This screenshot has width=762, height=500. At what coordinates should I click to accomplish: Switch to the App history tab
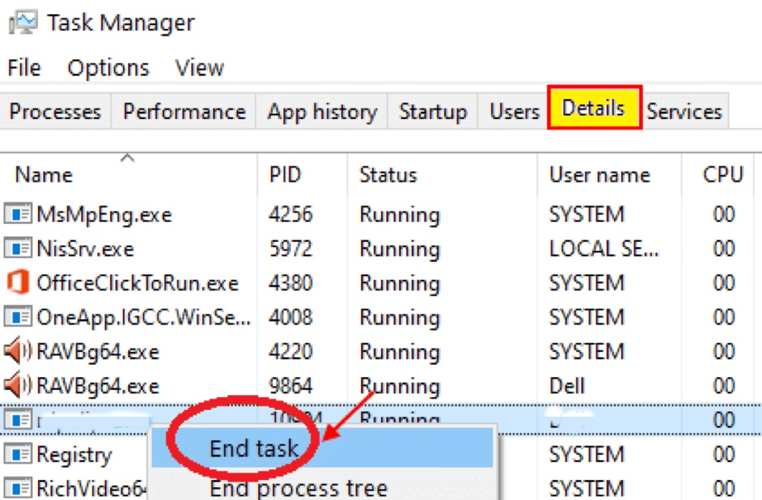(322, 112)
